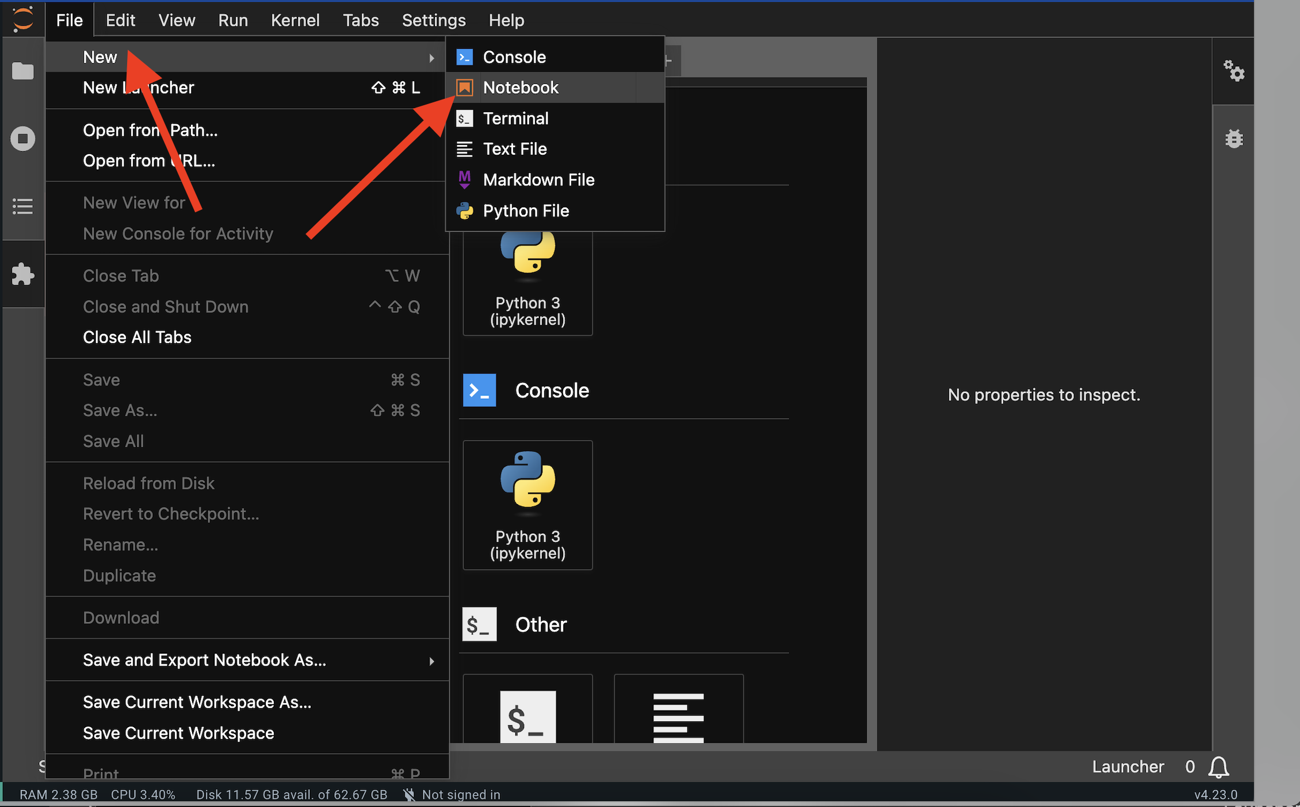Open the Settings menu
The image size is (1300, 807).
[x=433, y=20]
